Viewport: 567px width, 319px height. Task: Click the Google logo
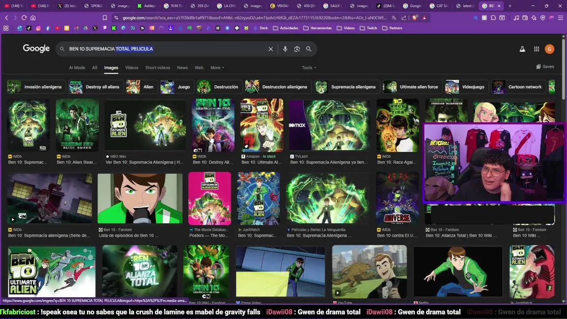[36, 49]
